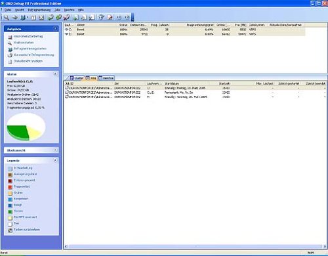The image size is (328, 256).
Task: Click the red-cross job delete toolbar icon
Action: [66, 17]
